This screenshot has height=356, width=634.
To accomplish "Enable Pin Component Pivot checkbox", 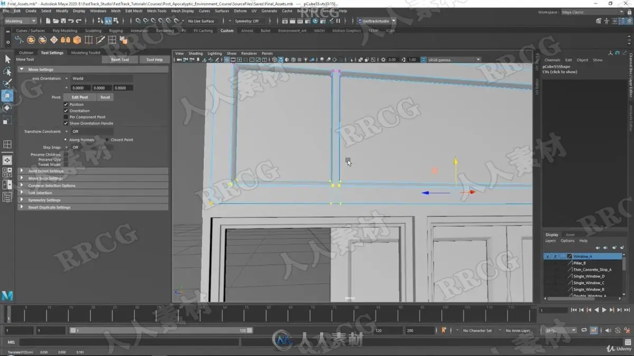I will point(66,117).
